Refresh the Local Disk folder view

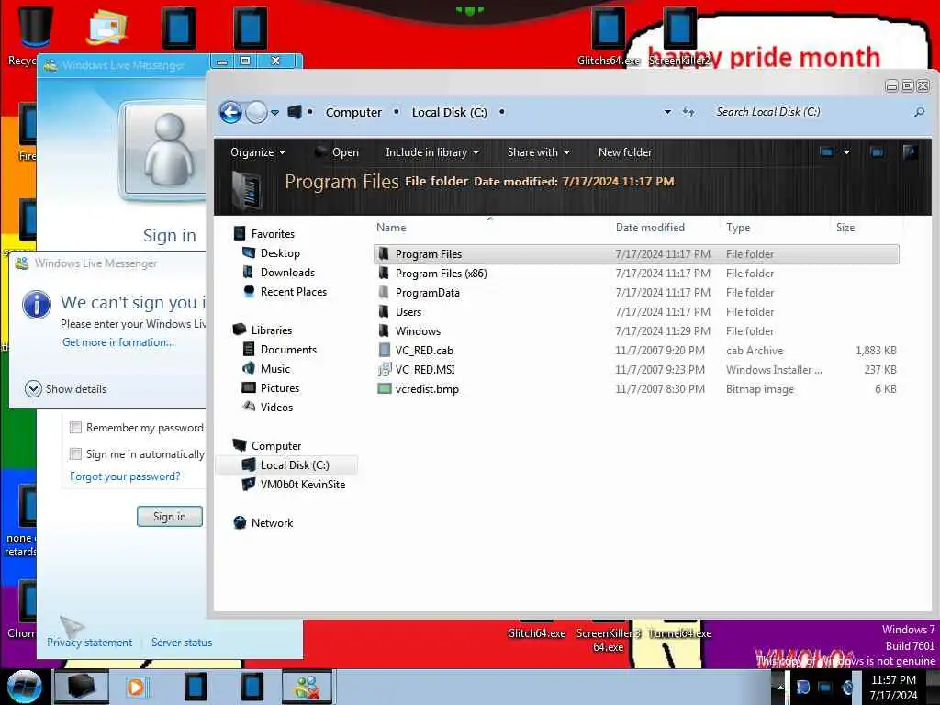tap(688, 112)
